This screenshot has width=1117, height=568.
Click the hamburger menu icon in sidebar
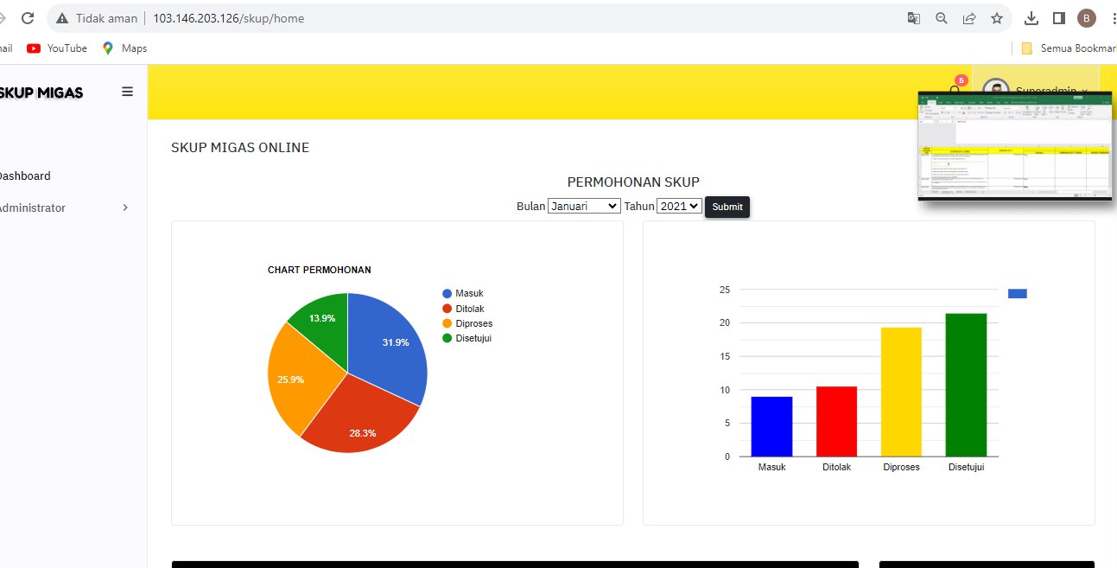[x=127, y=92]
